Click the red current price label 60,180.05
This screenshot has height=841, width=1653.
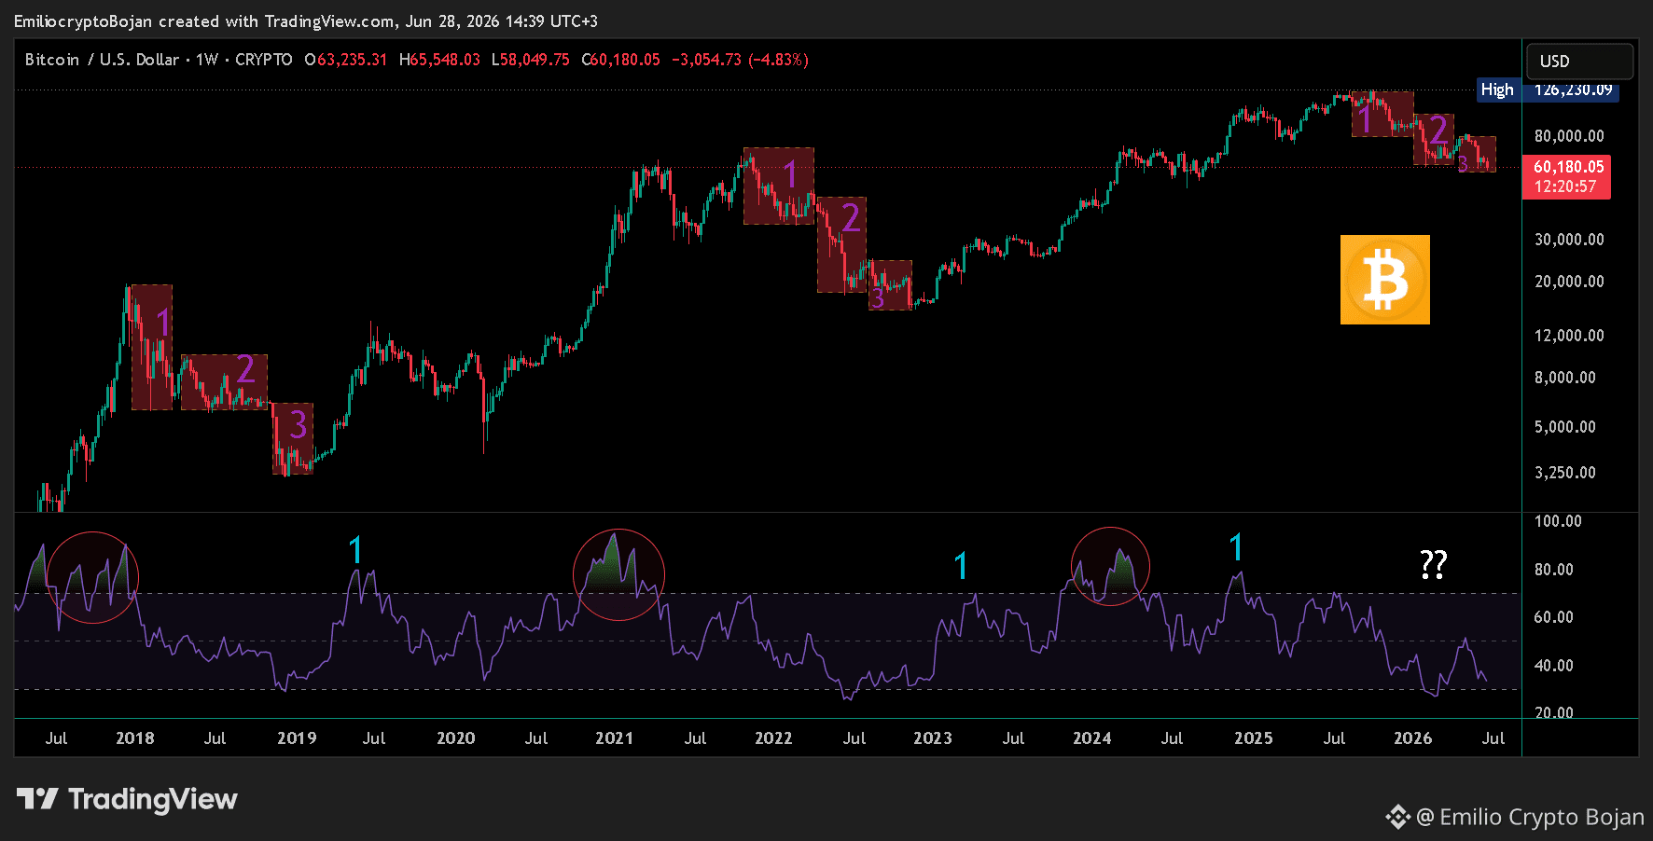point(1568,167)
